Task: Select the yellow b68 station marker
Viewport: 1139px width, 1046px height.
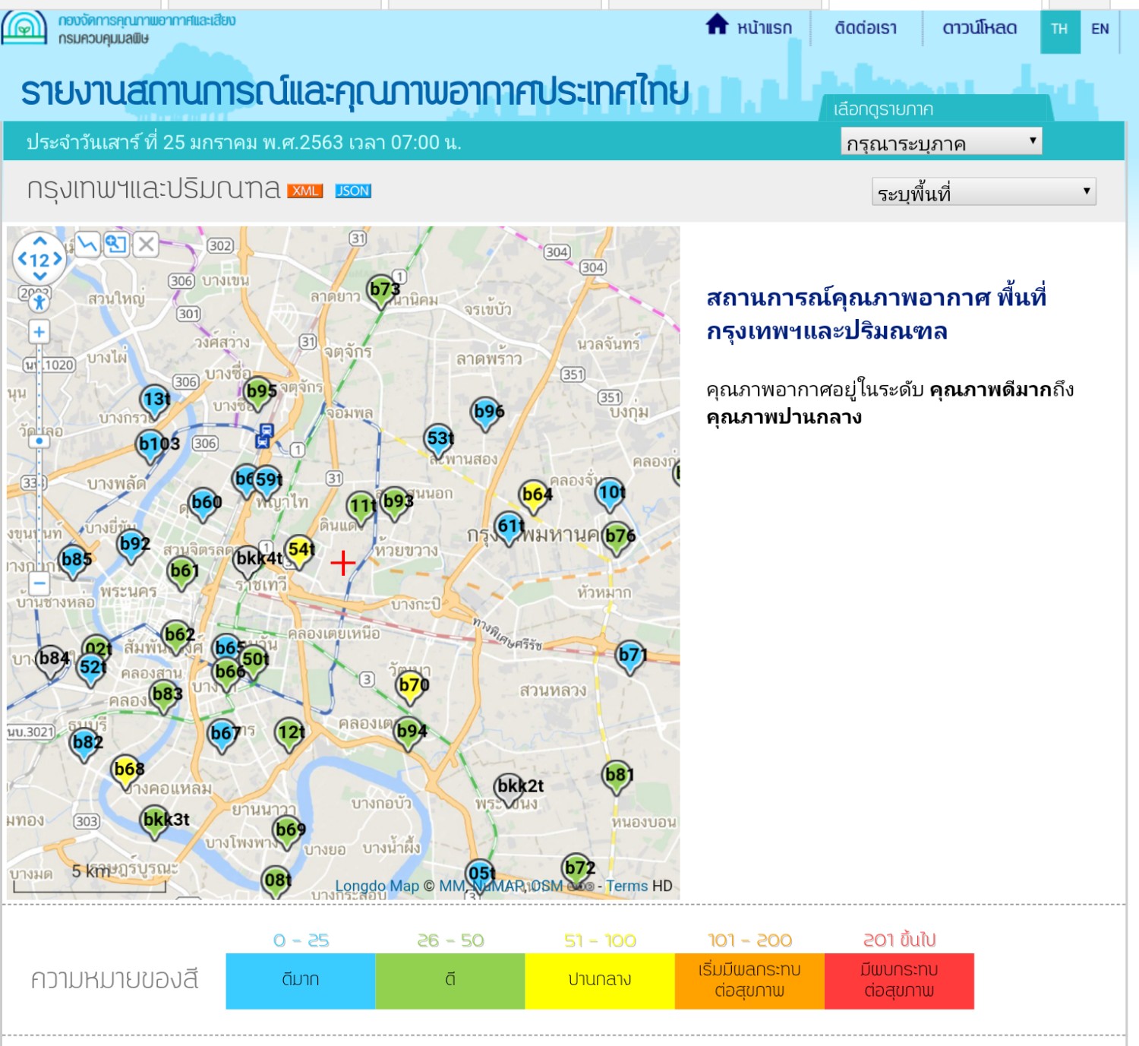Action: [x=127, y=772]
